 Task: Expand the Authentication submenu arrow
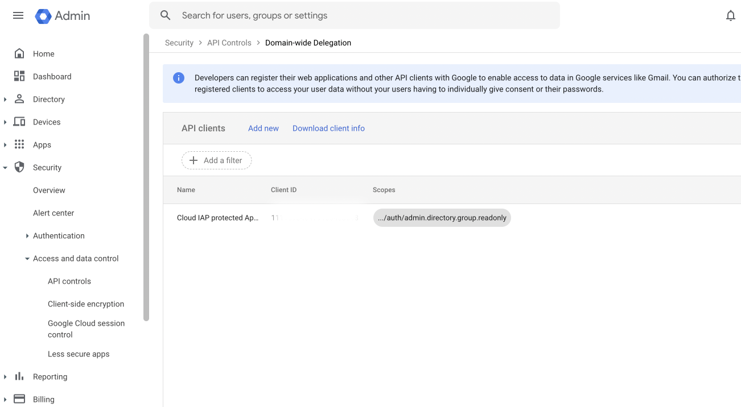pyautogui.click(x=27, y=236)
